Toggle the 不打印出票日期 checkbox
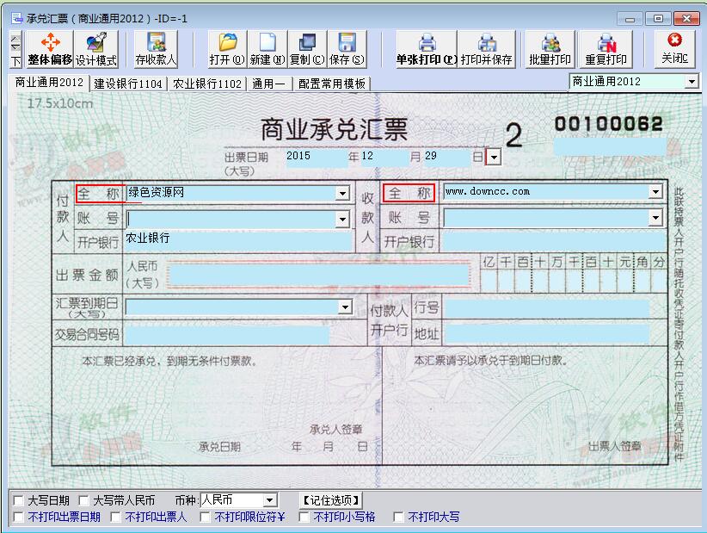Viewport: 707px width, 533px height. (x=19, y=518)
